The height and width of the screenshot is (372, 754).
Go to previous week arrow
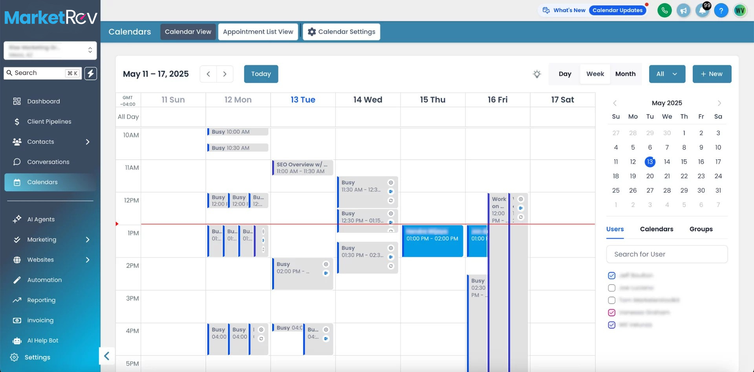[209, 74]
